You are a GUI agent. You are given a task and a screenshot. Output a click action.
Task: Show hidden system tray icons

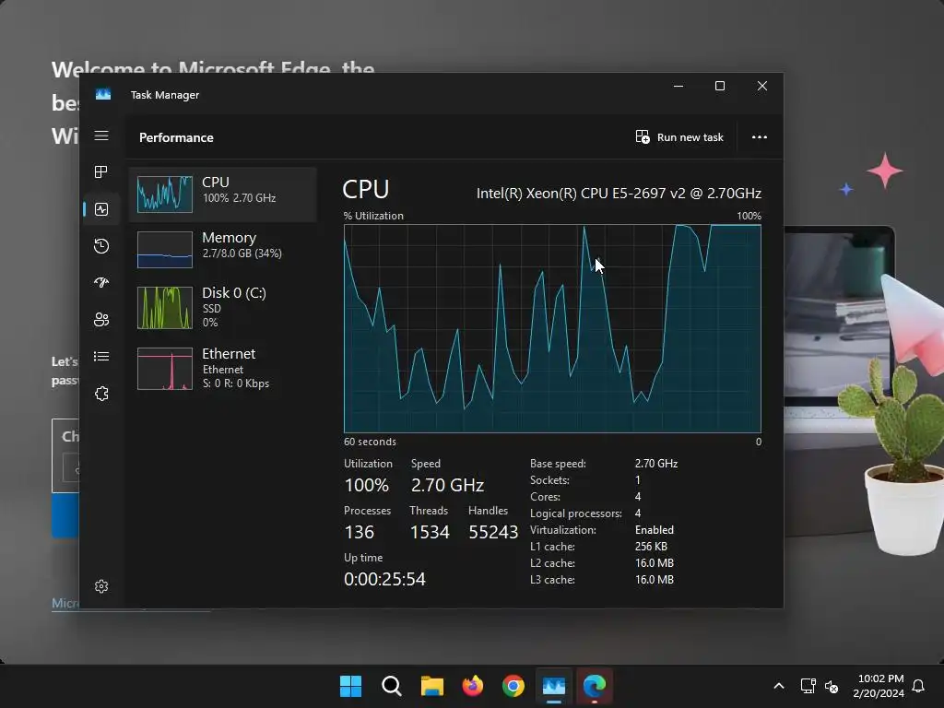(x=778, y=686)
